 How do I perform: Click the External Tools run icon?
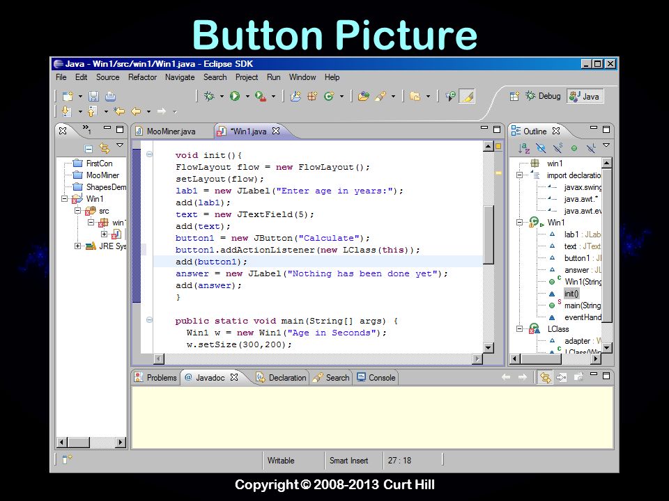(x=260, y=96)
